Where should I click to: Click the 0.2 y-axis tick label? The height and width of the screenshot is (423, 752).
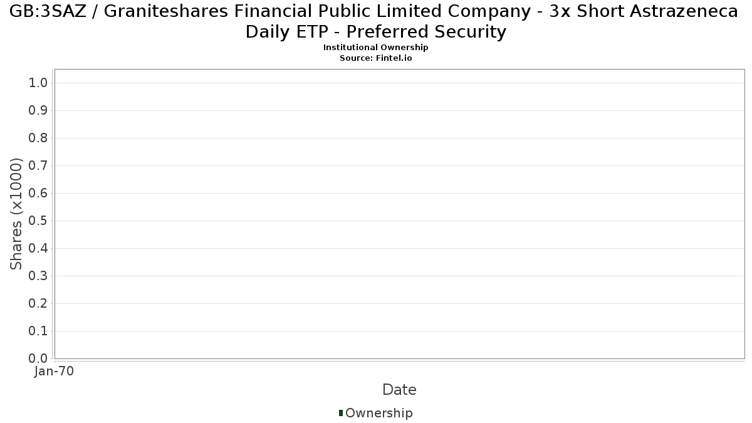39,304
